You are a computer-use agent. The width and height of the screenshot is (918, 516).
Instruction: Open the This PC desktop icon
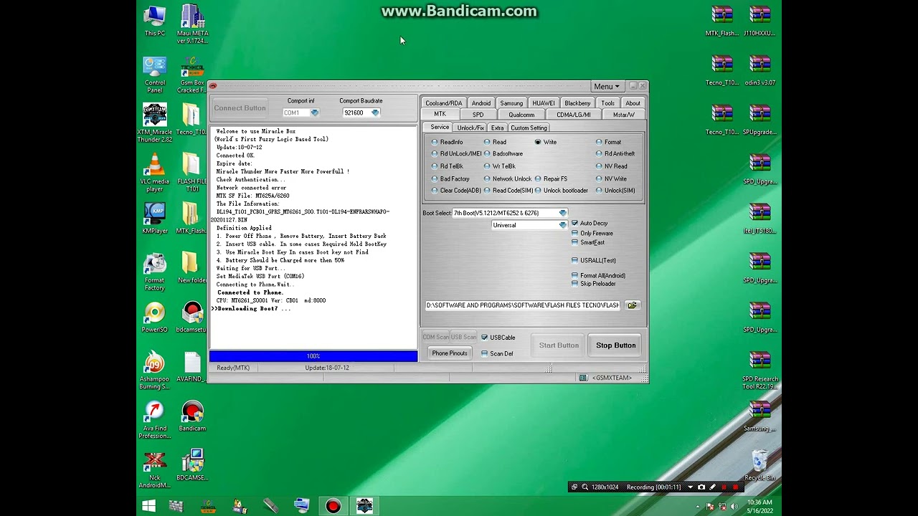[155, 21]
